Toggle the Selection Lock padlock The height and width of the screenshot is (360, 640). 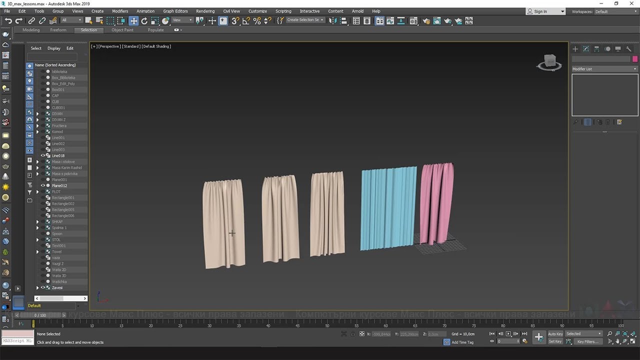tap(353, 334)
